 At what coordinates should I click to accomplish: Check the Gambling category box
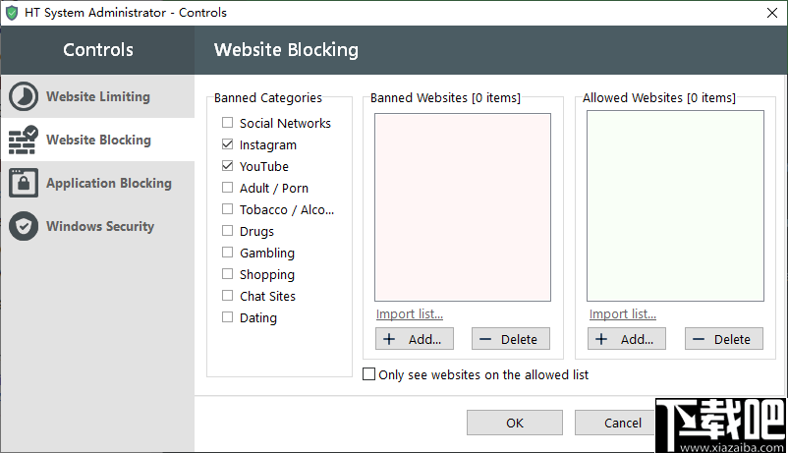point(228,253)
